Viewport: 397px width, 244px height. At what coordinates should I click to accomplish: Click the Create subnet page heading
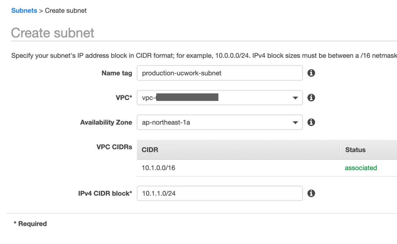53,33
